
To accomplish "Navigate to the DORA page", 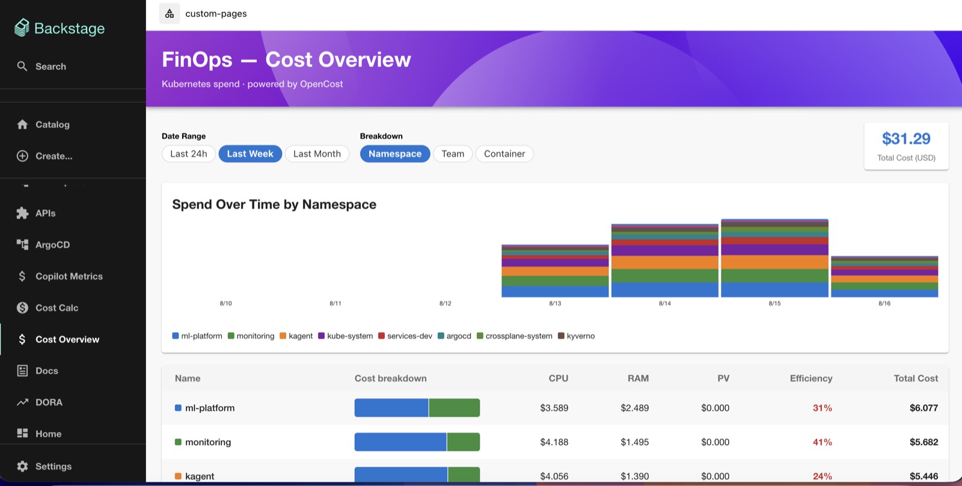I will tap(73, 402).
